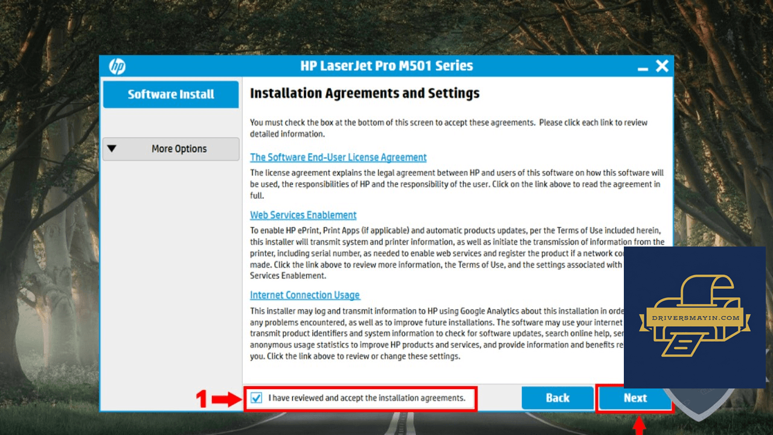
Task: Click the 'You must check the box' paragraph
Action: (449, 128)
